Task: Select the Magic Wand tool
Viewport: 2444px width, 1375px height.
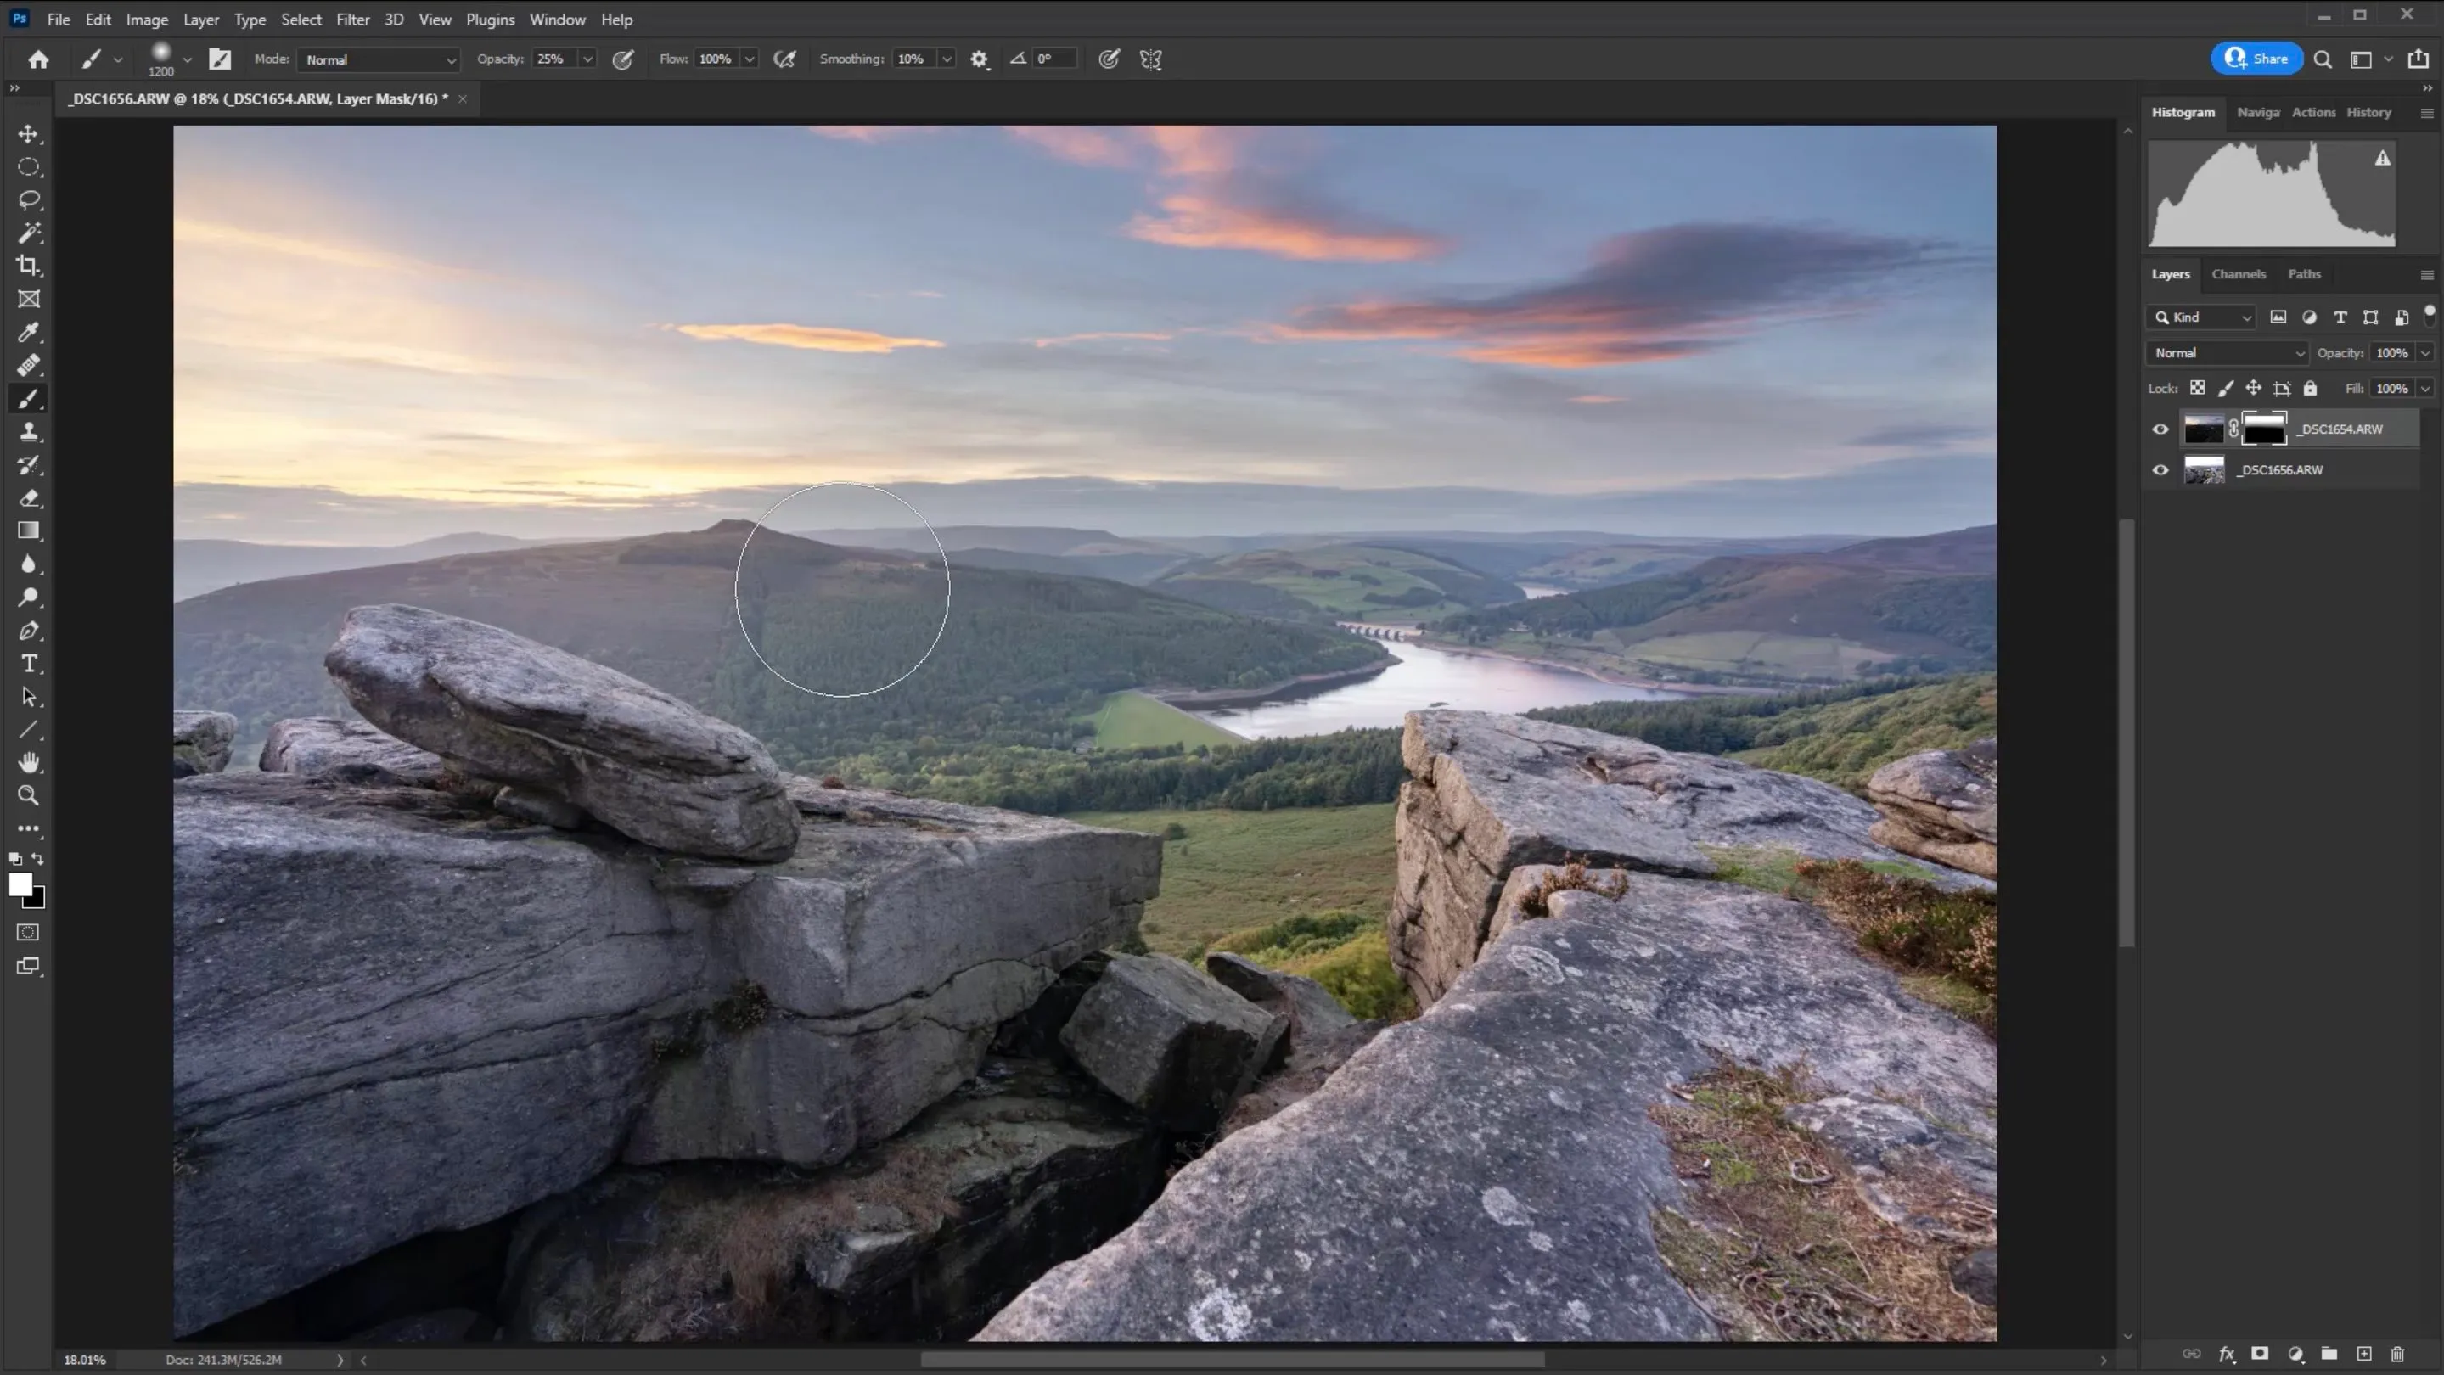Action: click(29, 233)
